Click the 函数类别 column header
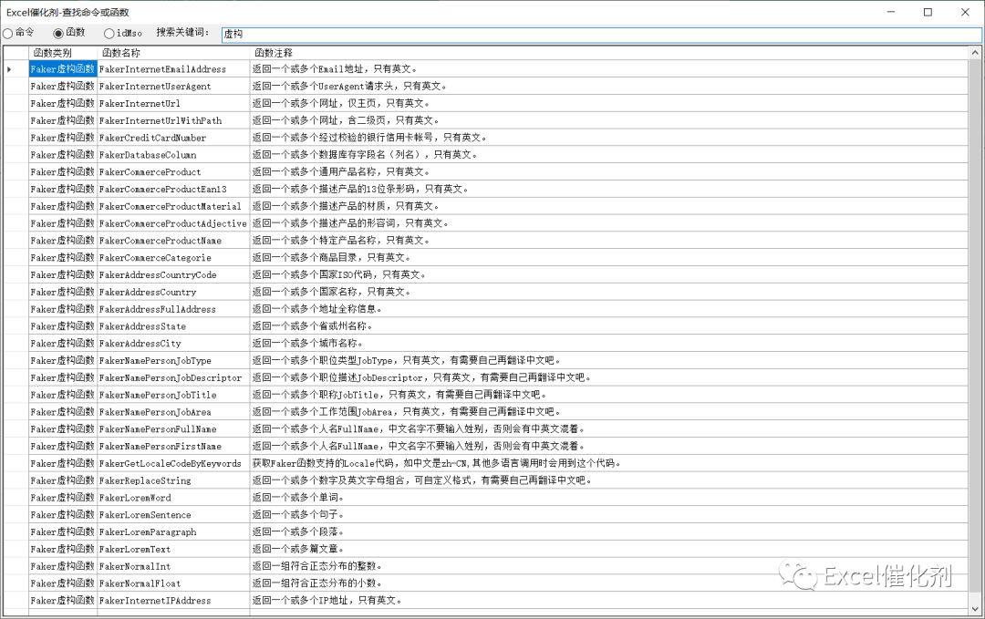Viewport: 985px width, 619px height. point(63,53)
